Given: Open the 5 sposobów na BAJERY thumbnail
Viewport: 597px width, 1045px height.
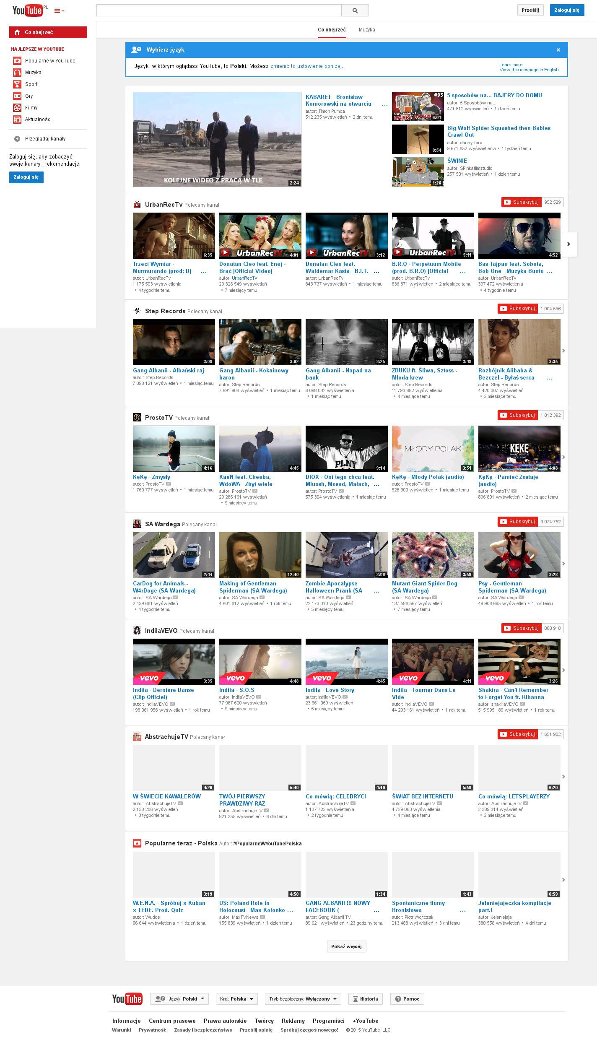Looking at the screenshot, I should [x=418, y=107].
